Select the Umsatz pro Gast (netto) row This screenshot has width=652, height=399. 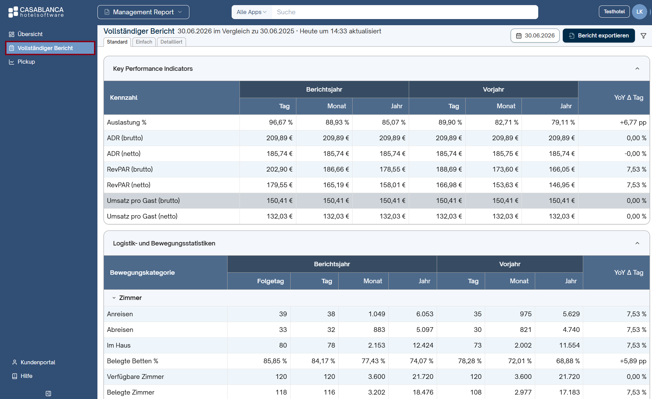(376, 216)
